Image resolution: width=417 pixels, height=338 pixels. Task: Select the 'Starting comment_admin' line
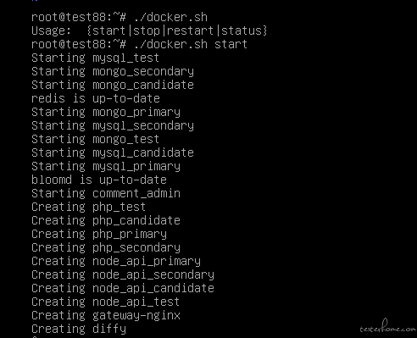[106, 194]
